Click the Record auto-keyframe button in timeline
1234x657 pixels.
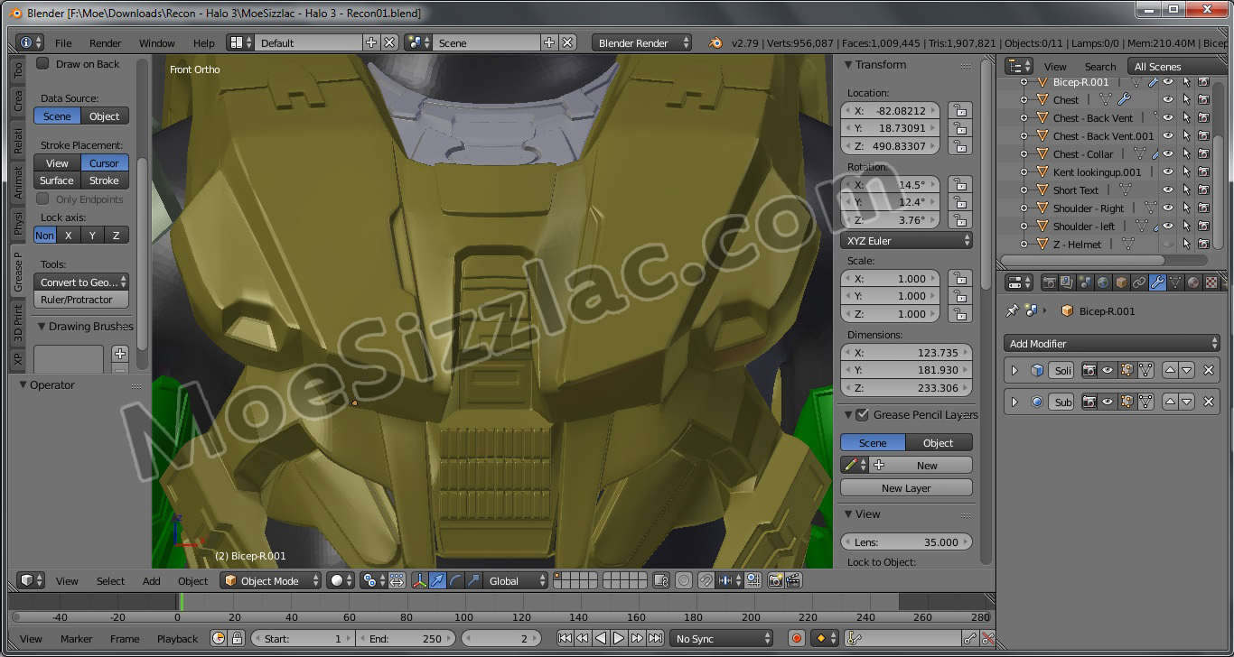(797, 639)
